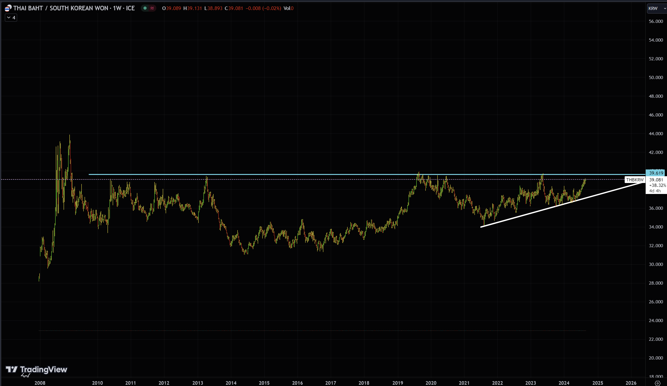
Task: Click the 39.081 current price label
Action: pyautogui.click(x=656, y=180)
